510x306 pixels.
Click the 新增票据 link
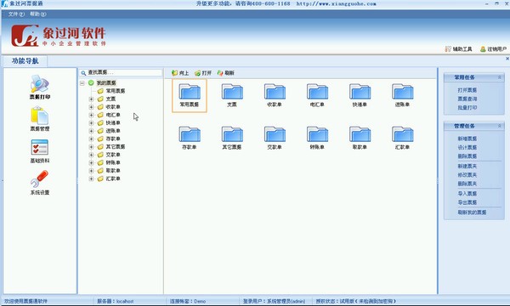tap(467, 139)
